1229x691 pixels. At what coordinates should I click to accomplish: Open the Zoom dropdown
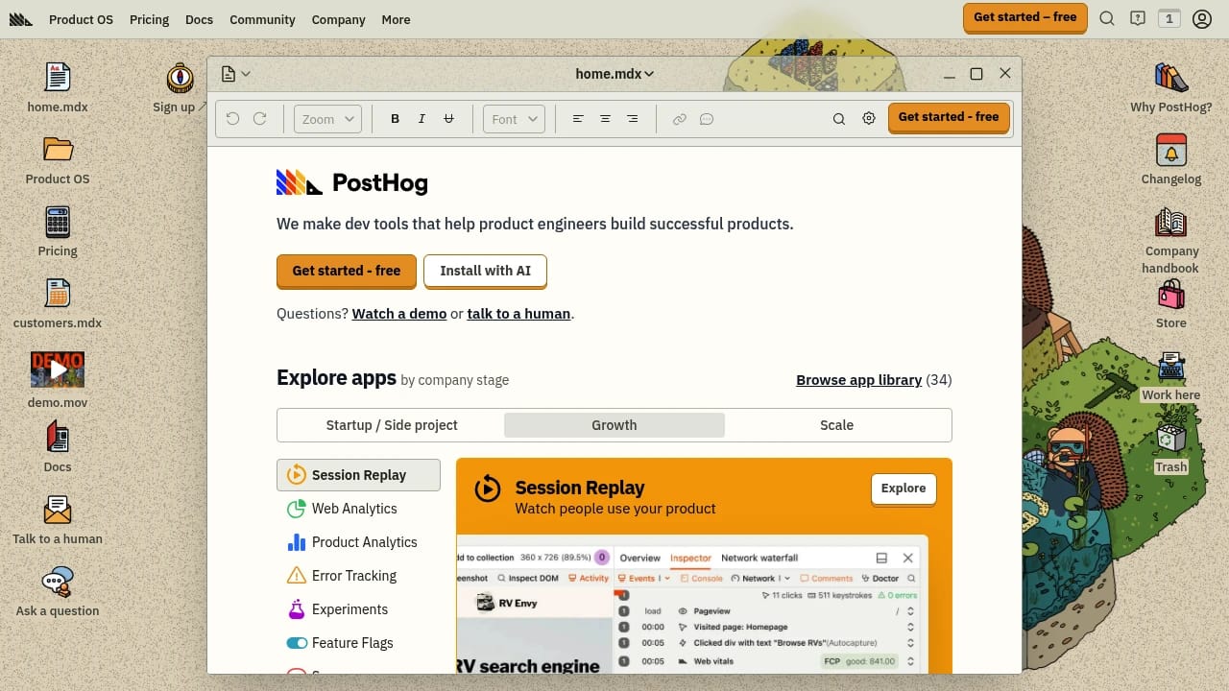pos(326,118)
